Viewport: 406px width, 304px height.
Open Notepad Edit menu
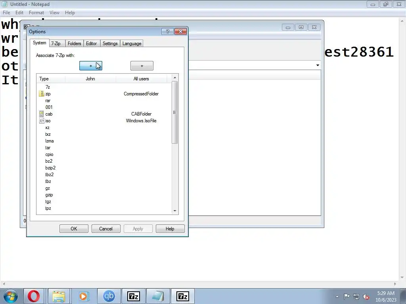[x=19, y=12]
